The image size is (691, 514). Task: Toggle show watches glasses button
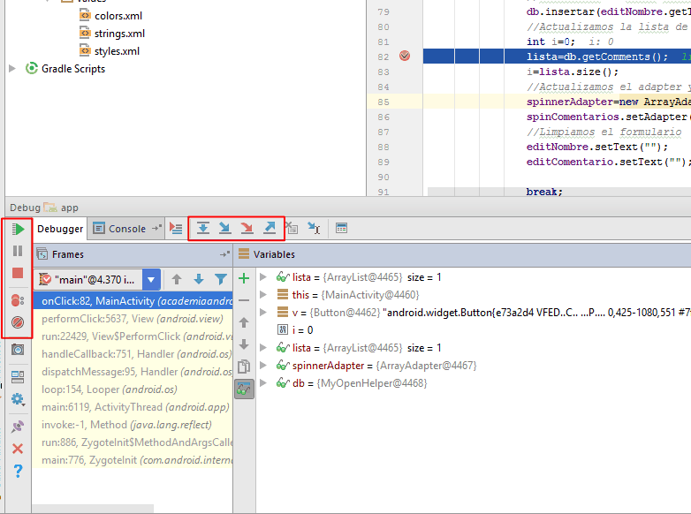coord(244,389)
